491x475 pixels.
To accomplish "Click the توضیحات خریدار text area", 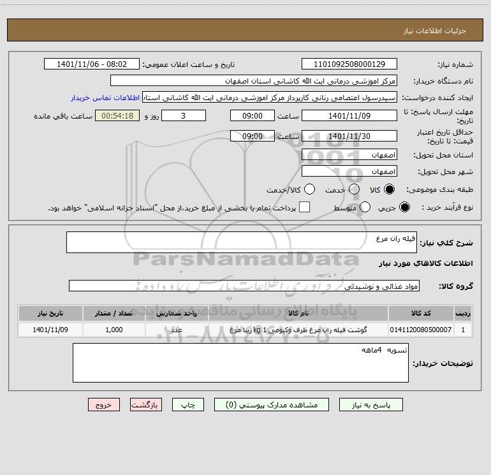I will click(240, 363).
